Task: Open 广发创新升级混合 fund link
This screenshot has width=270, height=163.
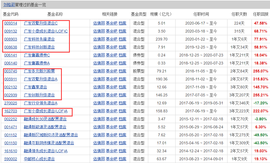Action: pos(39,95)
